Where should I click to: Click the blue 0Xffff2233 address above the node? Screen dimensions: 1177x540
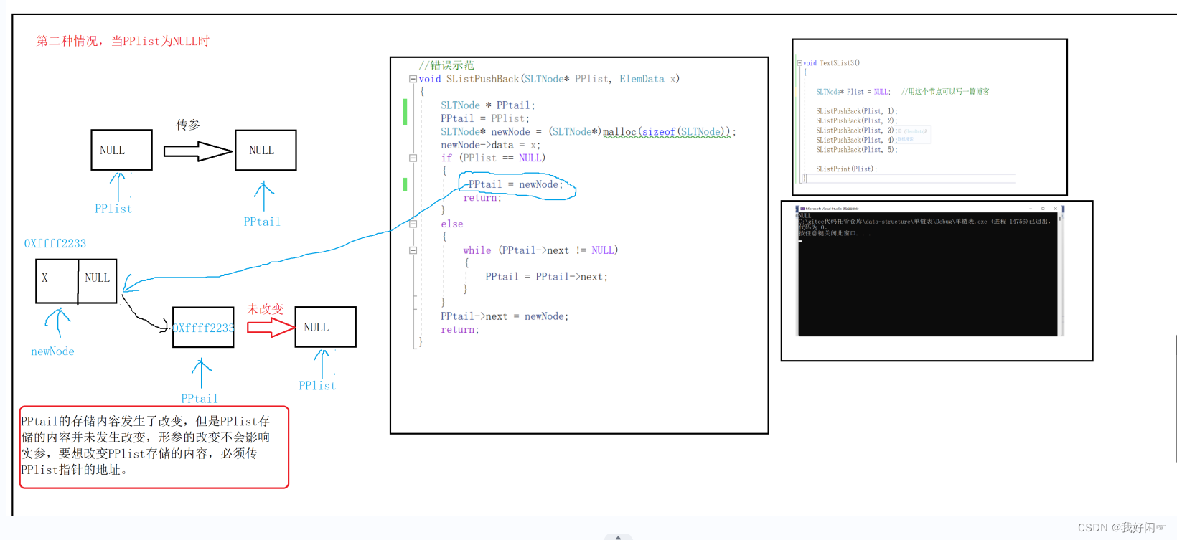pos(55,244)
